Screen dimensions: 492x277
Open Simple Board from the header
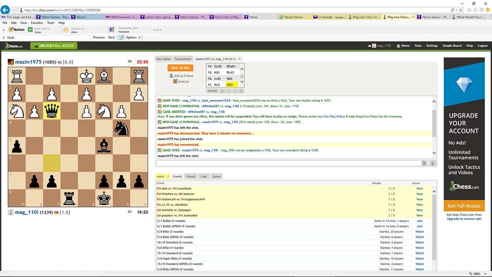[452, 46]
